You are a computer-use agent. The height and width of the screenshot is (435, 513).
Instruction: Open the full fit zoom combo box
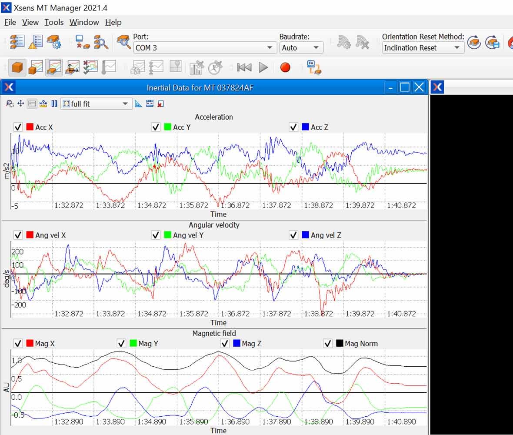[x=96, y=104]
